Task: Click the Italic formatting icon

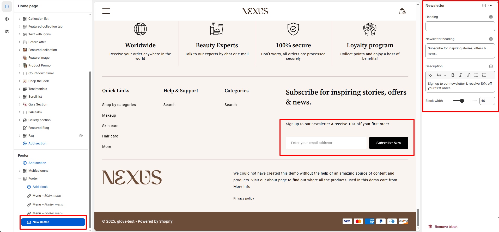Action: coord(461,75)
